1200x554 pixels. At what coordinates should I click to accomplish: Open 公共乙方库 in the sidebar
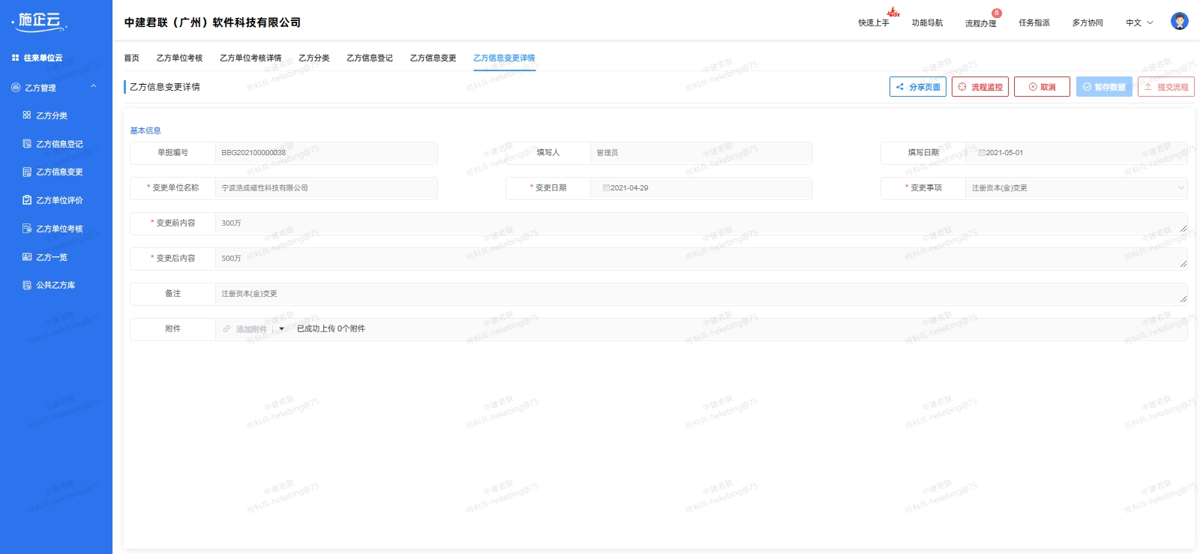tap(55, 285)
